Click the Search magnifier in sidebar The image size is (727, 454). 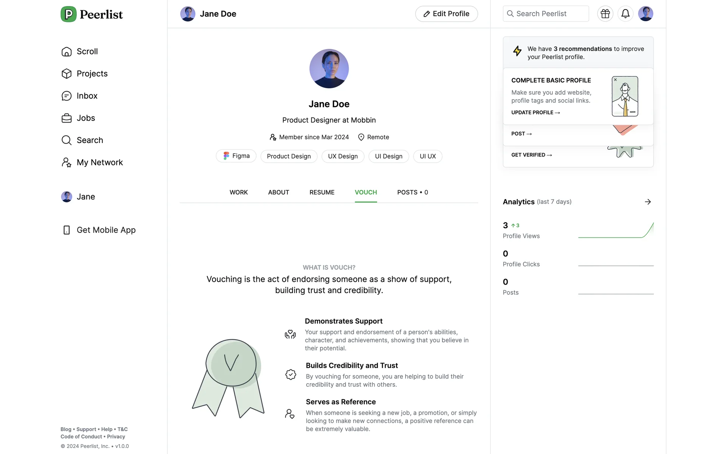67,140
